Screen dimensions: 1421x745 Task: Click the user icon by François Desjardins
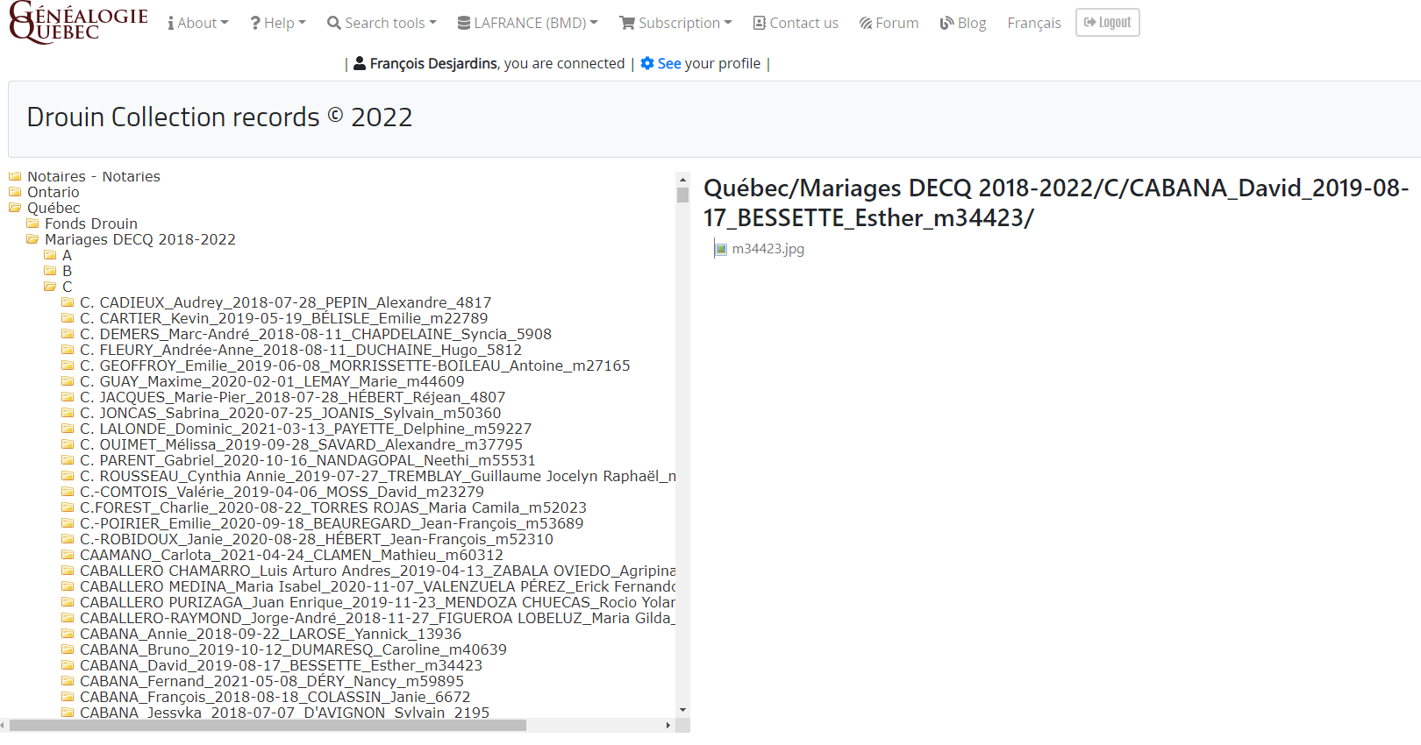(360, 63)
